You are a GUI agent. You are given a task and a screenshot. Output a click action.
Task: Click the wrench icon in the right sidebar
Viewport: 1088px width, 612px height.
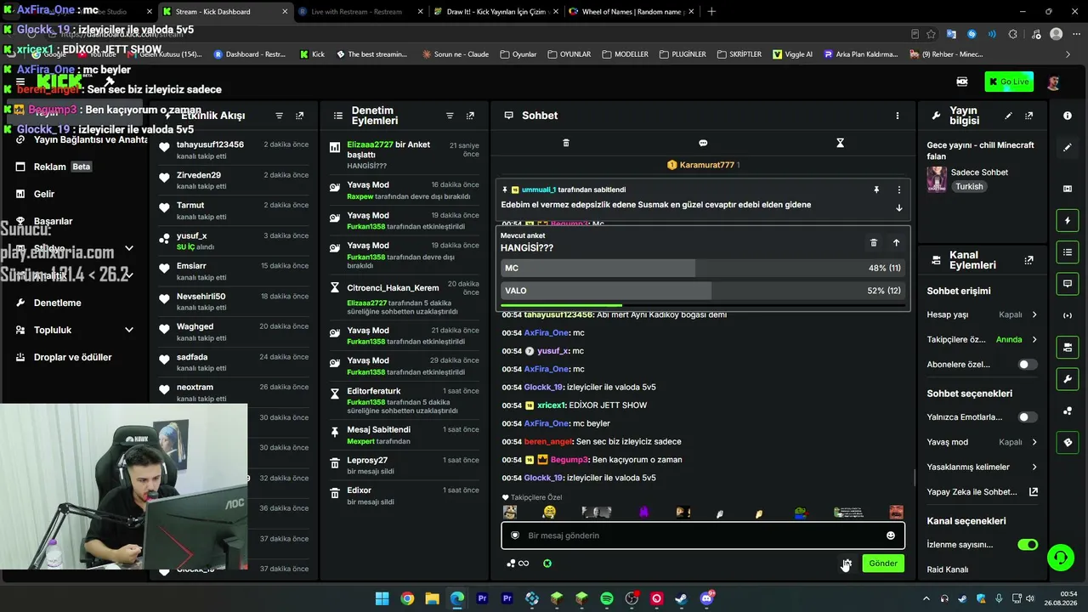(1068, 378)
